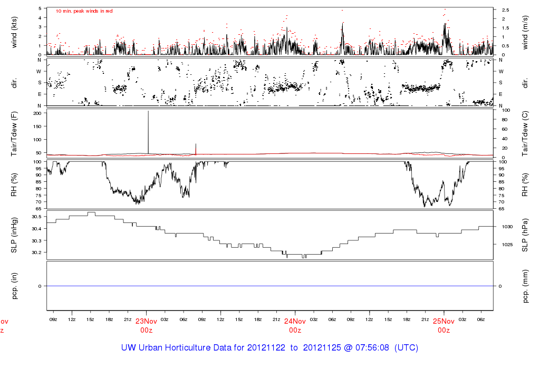Select the '1.5' wind speed tick label
Viewport: 540px width, 369px height.
pyautogui.click(x=506, y=28)
